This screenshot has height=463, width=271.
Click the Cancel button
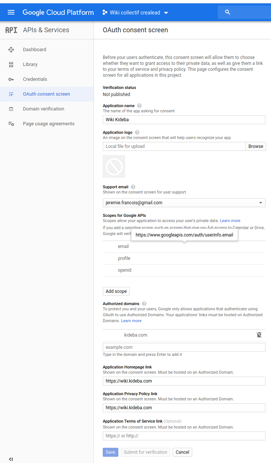click(182, 452)
